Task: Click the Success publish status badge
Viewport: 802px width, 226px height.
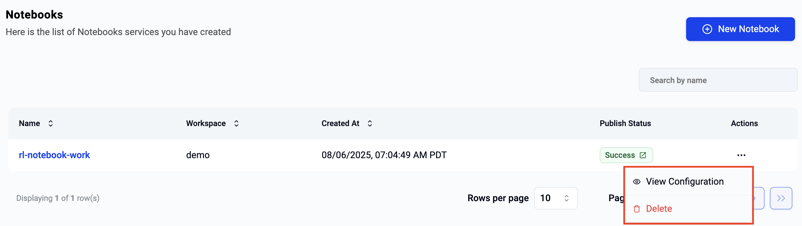Action: click(626, 155)
